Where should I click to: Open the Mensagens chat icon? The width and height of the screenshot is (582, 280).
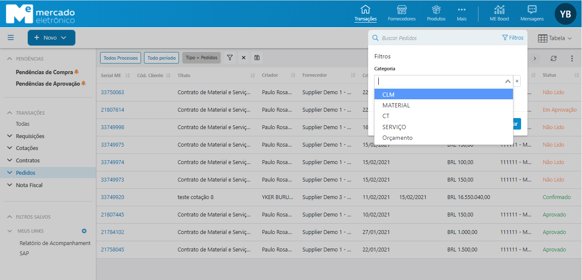pyautogui.click(x=532, y=10)
